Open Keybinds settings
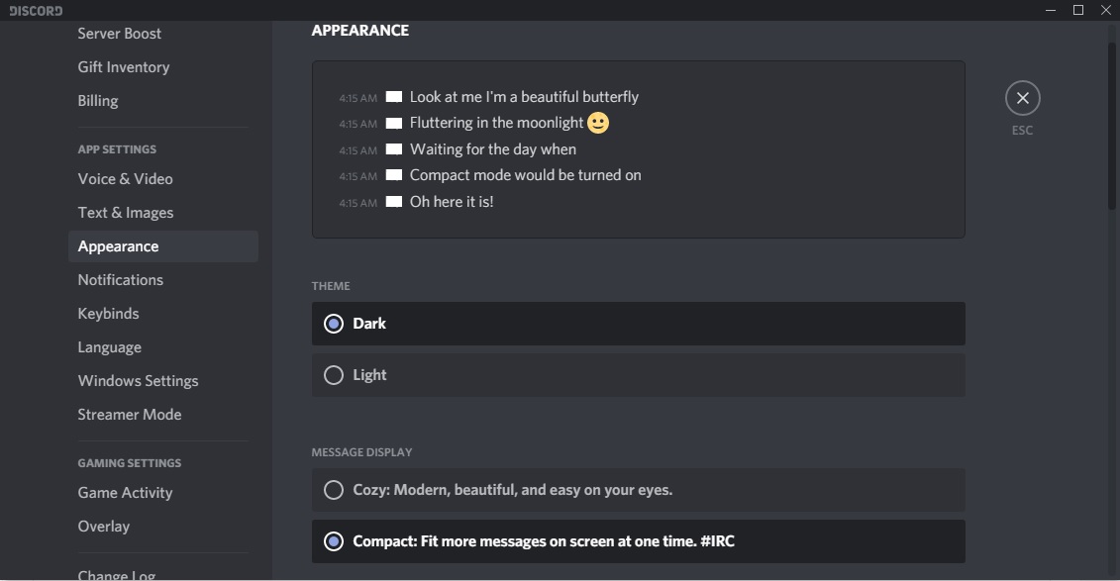Image resolution: width=1120 pixels, height=581 pixels. point(109,314)
